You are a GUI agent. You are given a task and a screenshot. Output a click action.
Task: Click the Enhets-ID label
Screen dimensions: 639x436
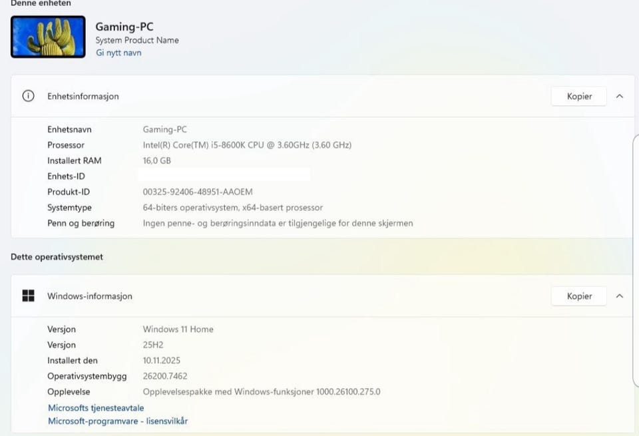click(66, 176)
